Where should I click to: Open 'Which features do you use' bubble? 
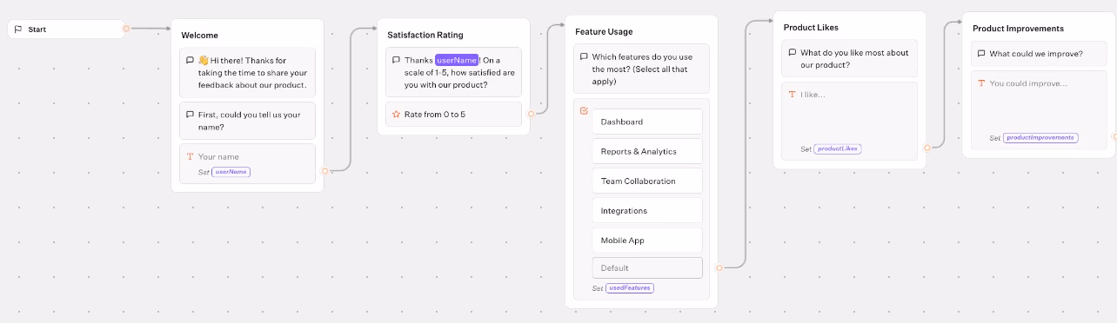click(x=641, y=69)
